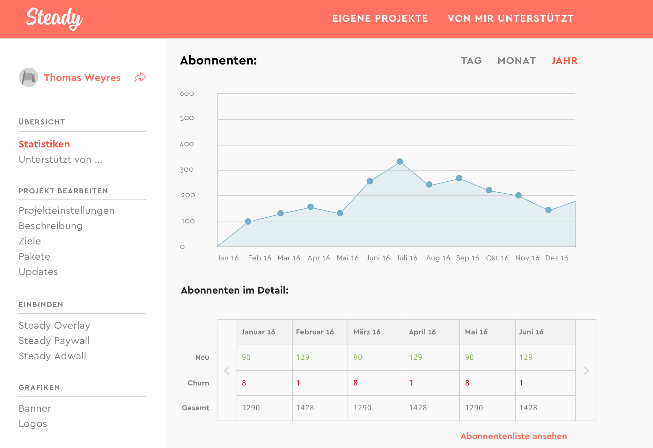This screenshot has height=448, width=653.
Task: Click Abonnentenliste ansehen link
Action: 514,436
